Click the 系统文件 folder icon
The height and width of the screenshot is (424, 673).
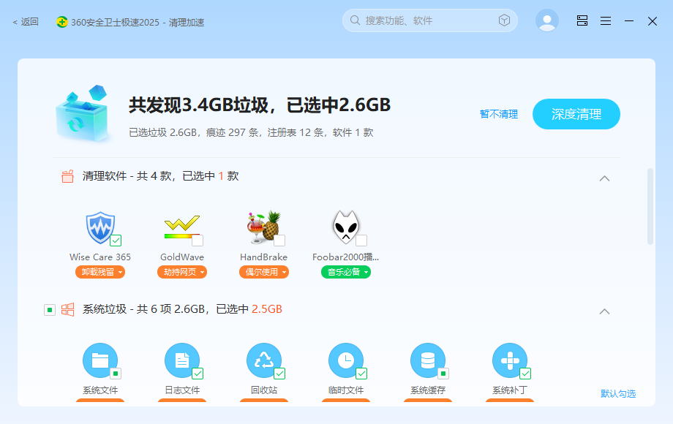[100, 360]
